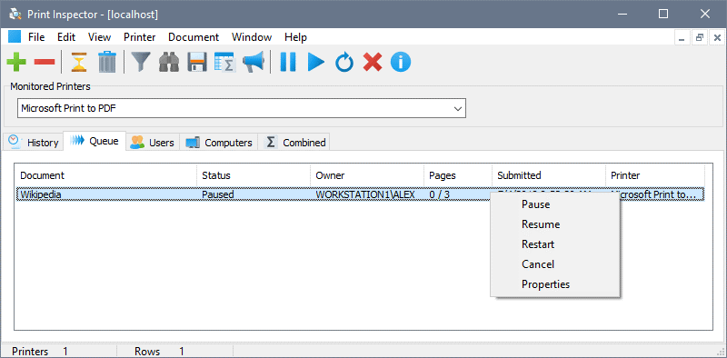Click the green plus add printer icon

pyautogui.click(x=16, y=62)
